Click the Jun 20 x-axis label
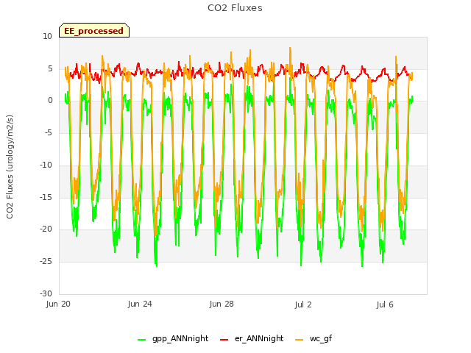 tap(58, 304)
